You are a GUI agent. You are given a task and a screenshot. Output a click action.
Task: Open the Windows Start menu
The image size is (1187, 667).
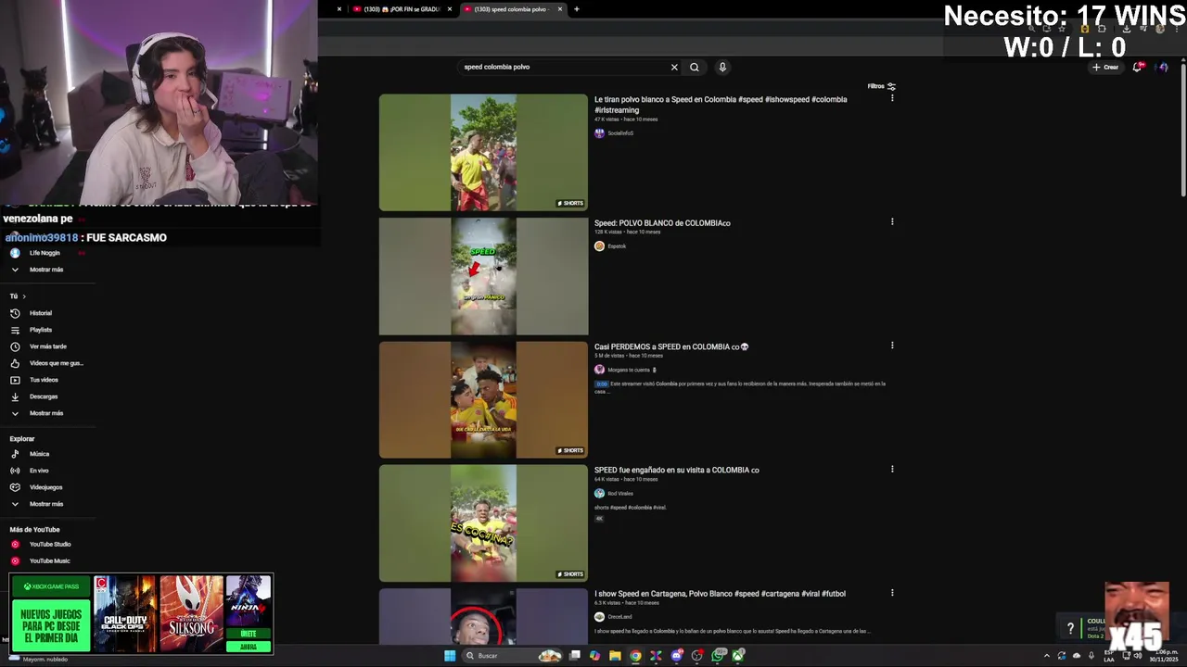pos(450,656)
